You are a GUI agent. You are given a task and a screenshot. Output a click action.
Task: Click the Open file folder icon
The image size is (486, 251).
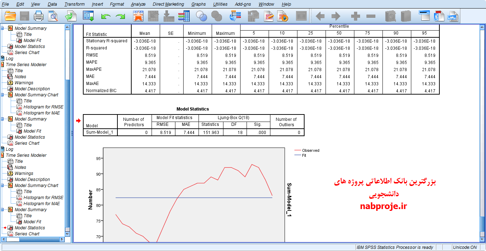coord(10,16)
